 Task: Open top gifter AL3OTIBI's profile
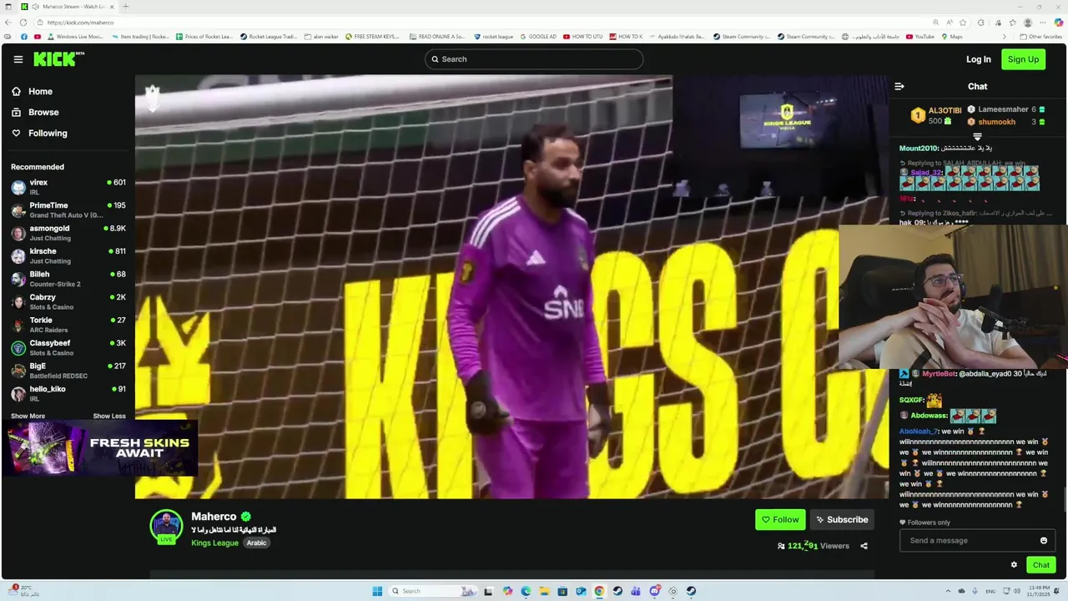click(945, 110)
